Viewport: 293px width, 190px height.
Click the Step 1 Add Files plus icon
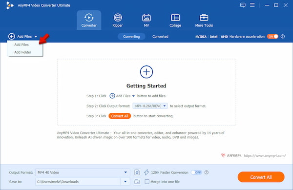112,96
